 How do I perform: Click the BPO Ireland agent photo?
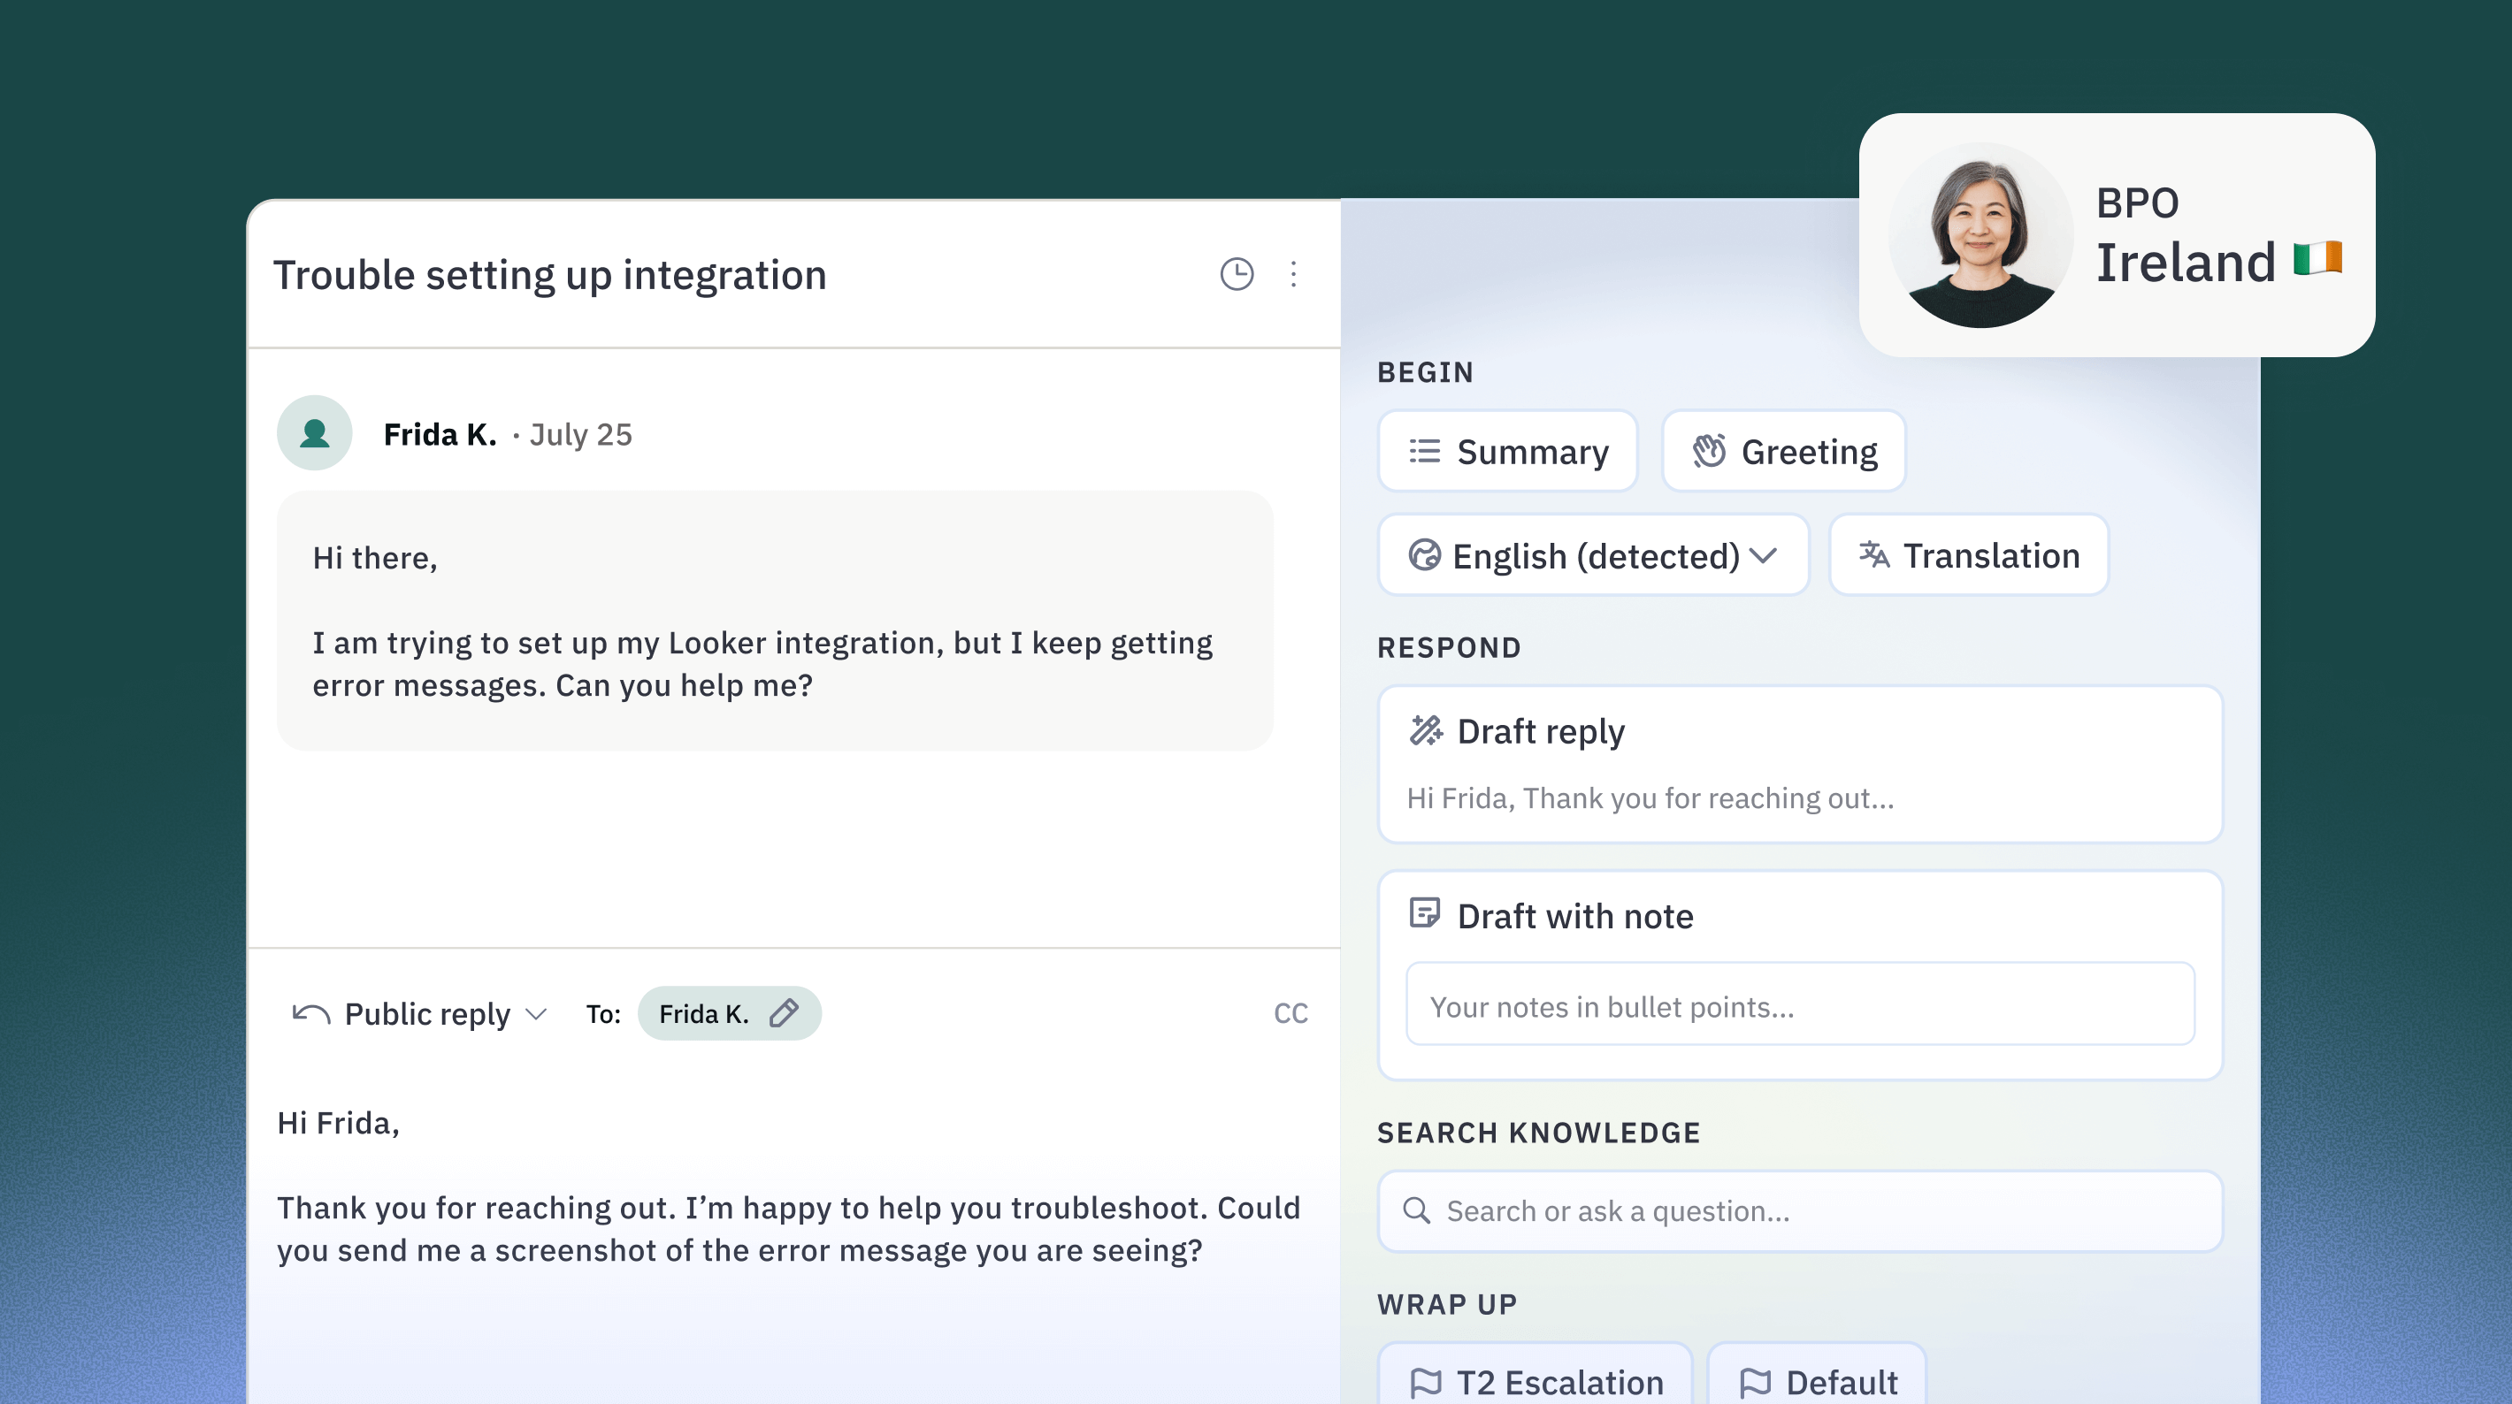(x=1980, y=237)
